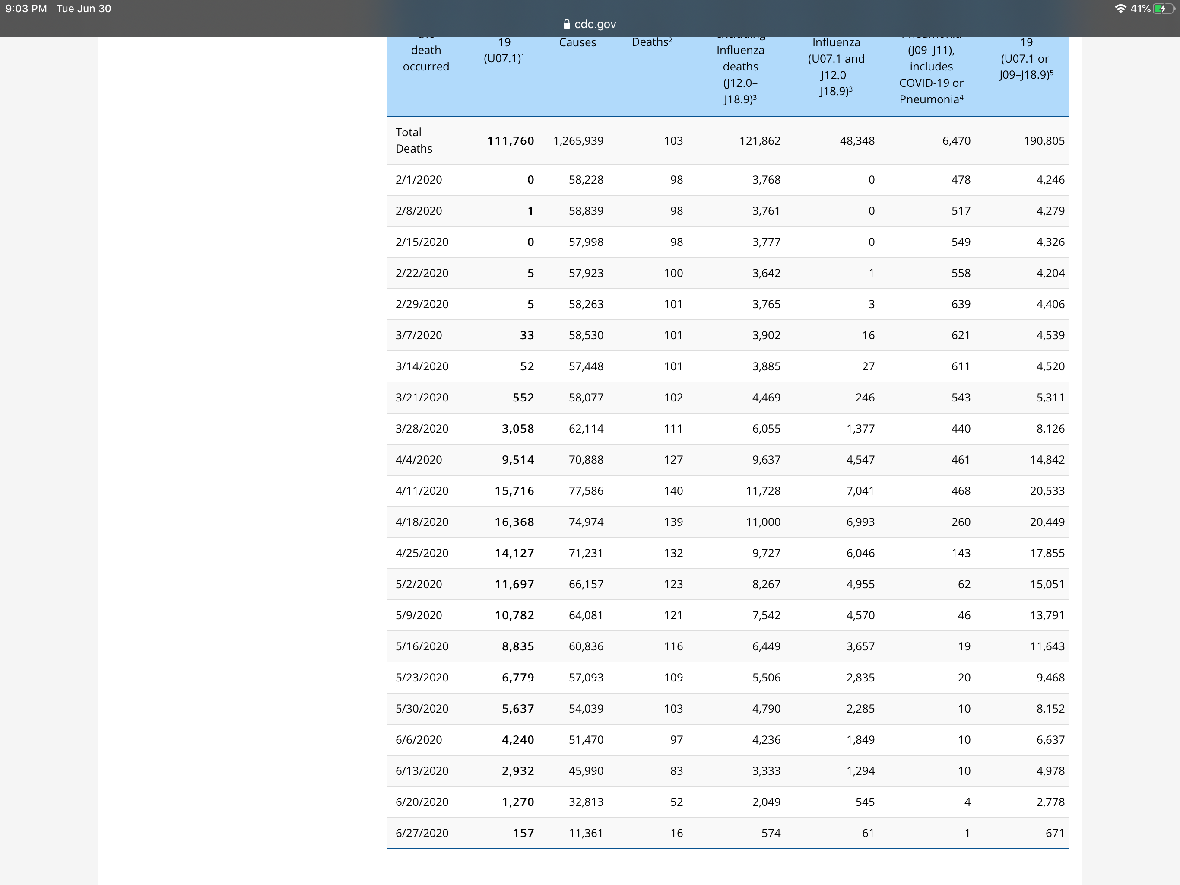
Task: Select the 111,760 total COVID-19 deaths cell
Action: click(x=511, y=141)
